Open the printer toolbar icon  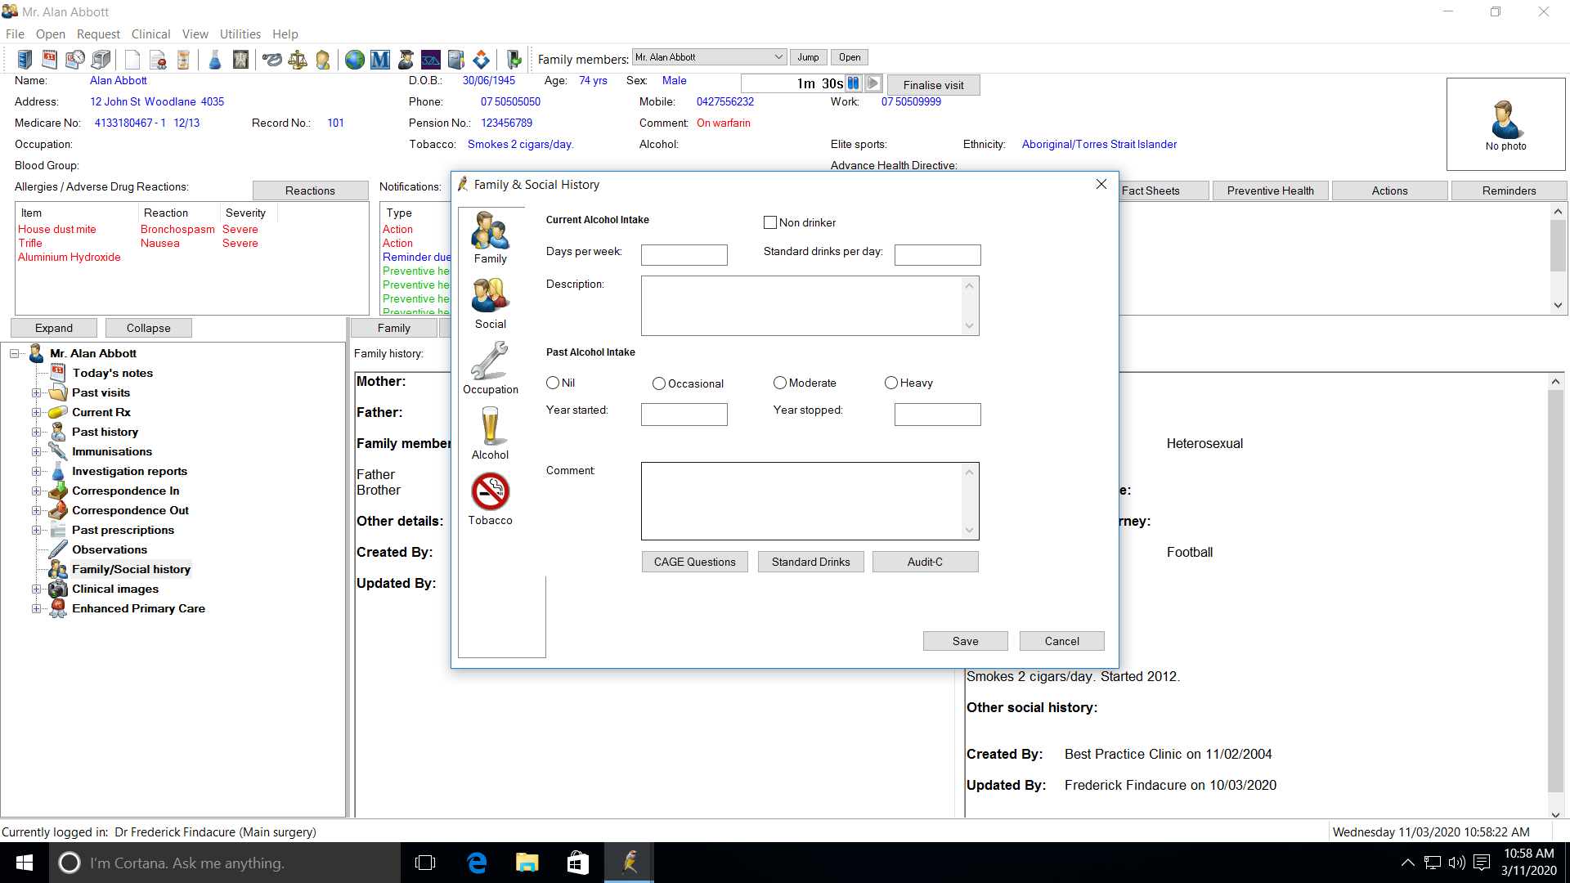(101, 60)
